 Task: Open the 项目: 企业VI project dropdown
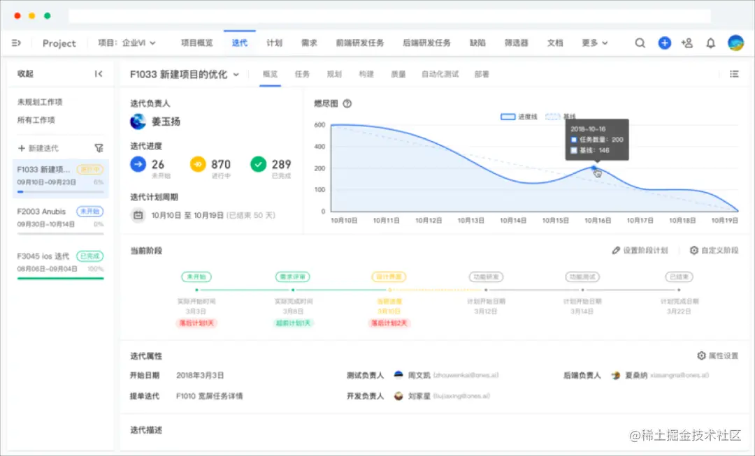tap(127, 43)
